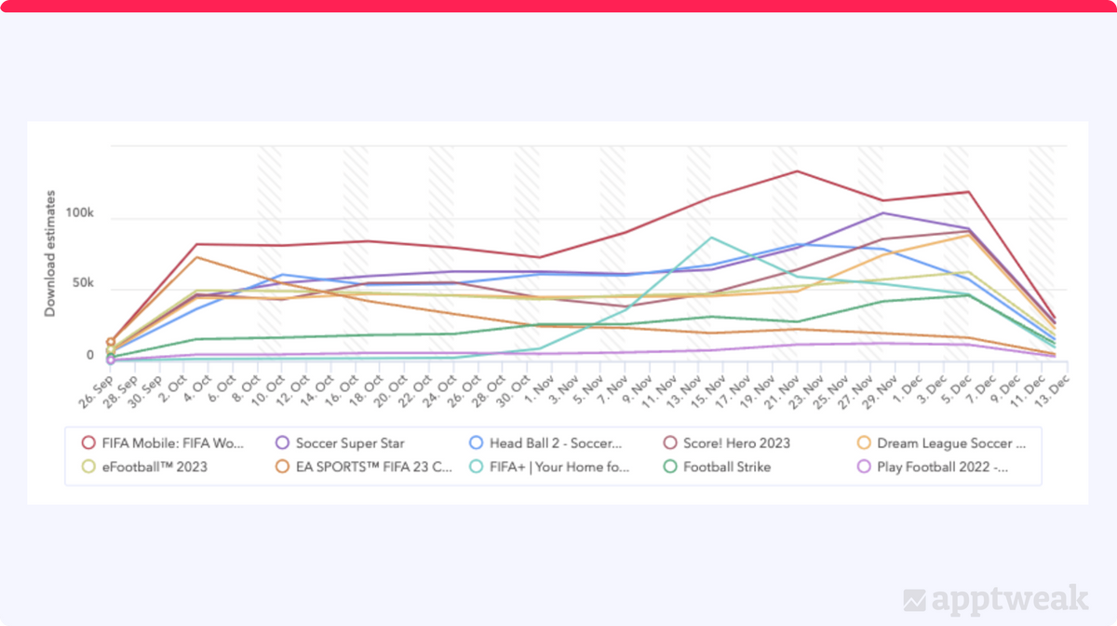
Task: Click the red start point marker at 26. Sep
Action: click(x=111, y=342)
